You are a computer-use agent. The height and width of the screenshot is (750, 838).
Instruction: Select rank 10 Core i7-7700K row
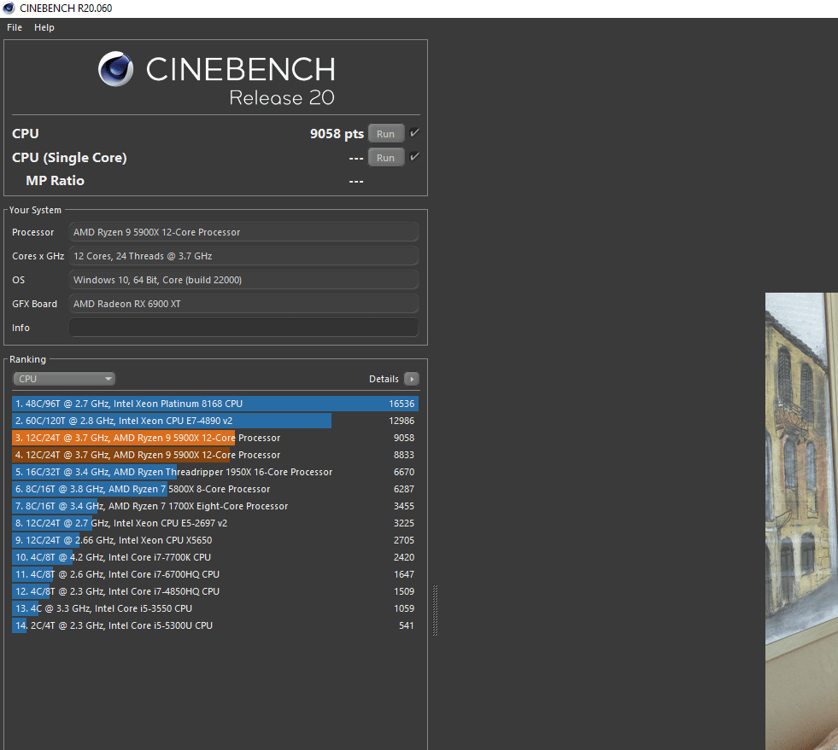(x=215, y=557)
